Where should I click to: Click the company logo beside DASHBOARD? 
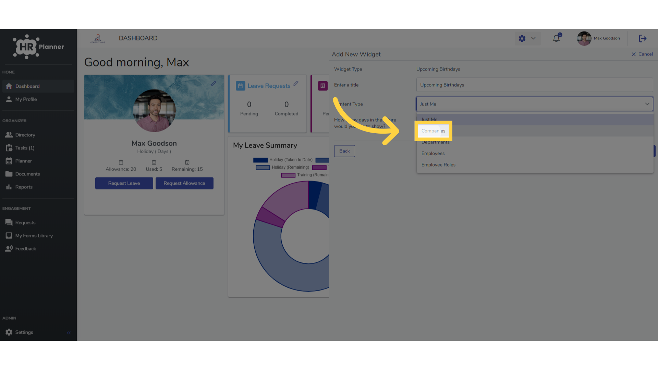tap(98, 38)
